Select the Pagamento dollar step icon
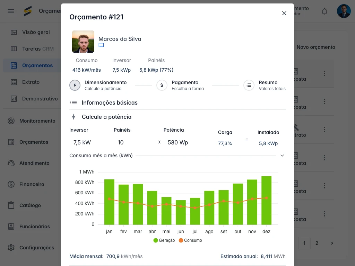This screenshot has width=355, height=266. (x=162, y=85)
